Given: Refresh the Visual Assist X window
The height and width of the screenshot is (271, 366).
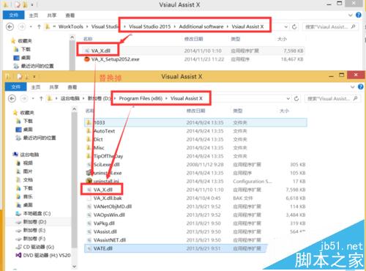Looking at the screenshot, I should point(296,98).
